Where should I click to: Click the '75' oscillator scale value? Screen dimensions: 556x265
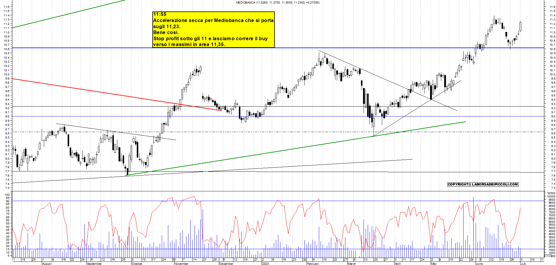tap(7, 211)
